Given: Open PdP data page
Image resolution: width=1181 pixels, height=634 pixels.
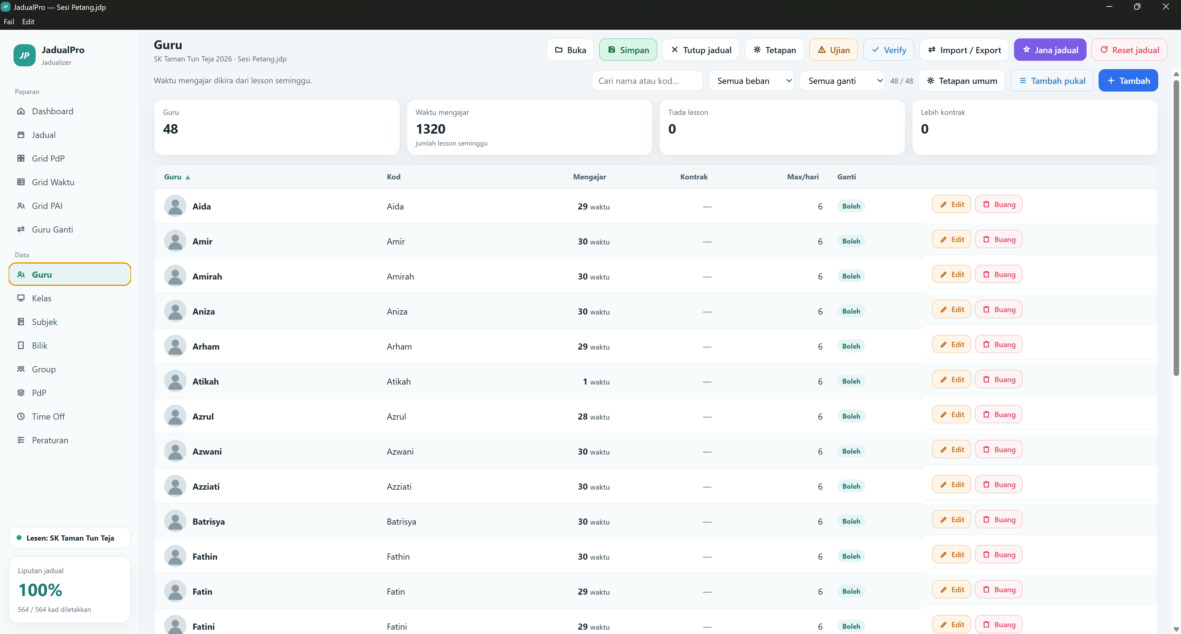Looking at the screenshot, I should (70, 393).
